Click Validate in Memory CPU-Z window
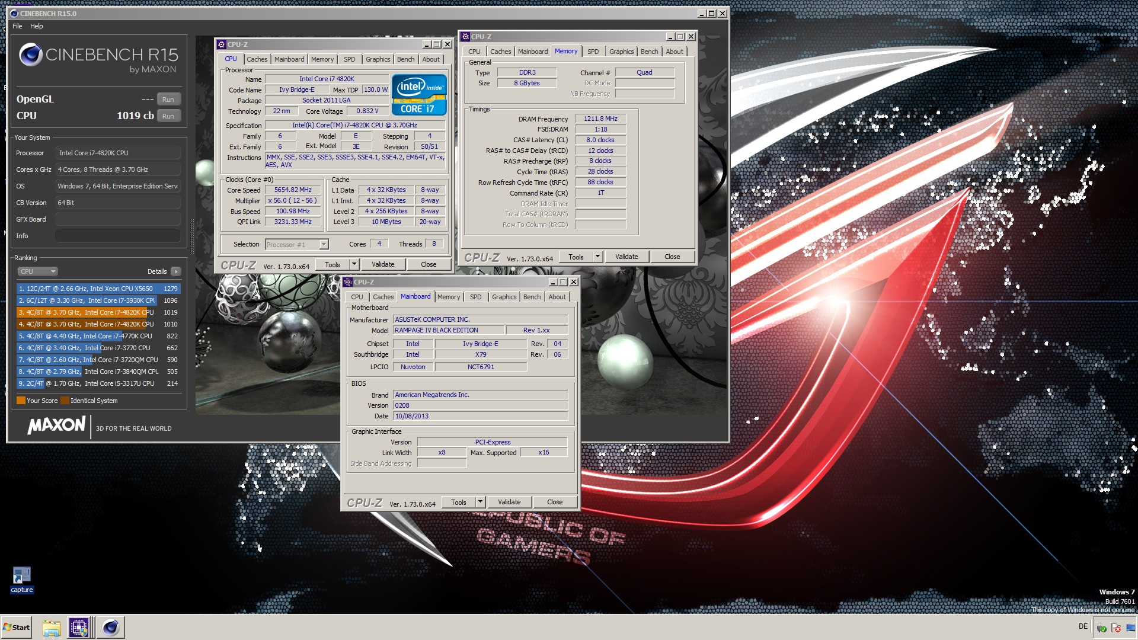This screenshot has width=1138, height=640. click(x=626, y=257)
